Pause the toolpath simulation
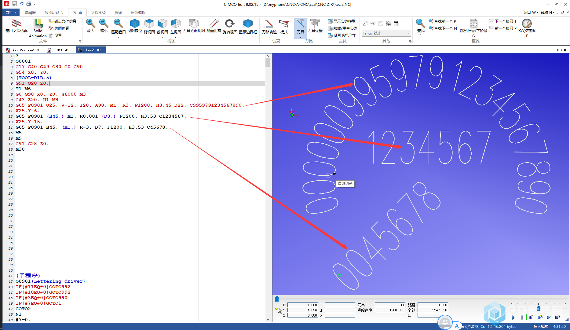 522,317
